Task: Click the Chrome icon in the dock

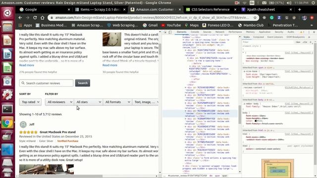Action: pos(7,123)
